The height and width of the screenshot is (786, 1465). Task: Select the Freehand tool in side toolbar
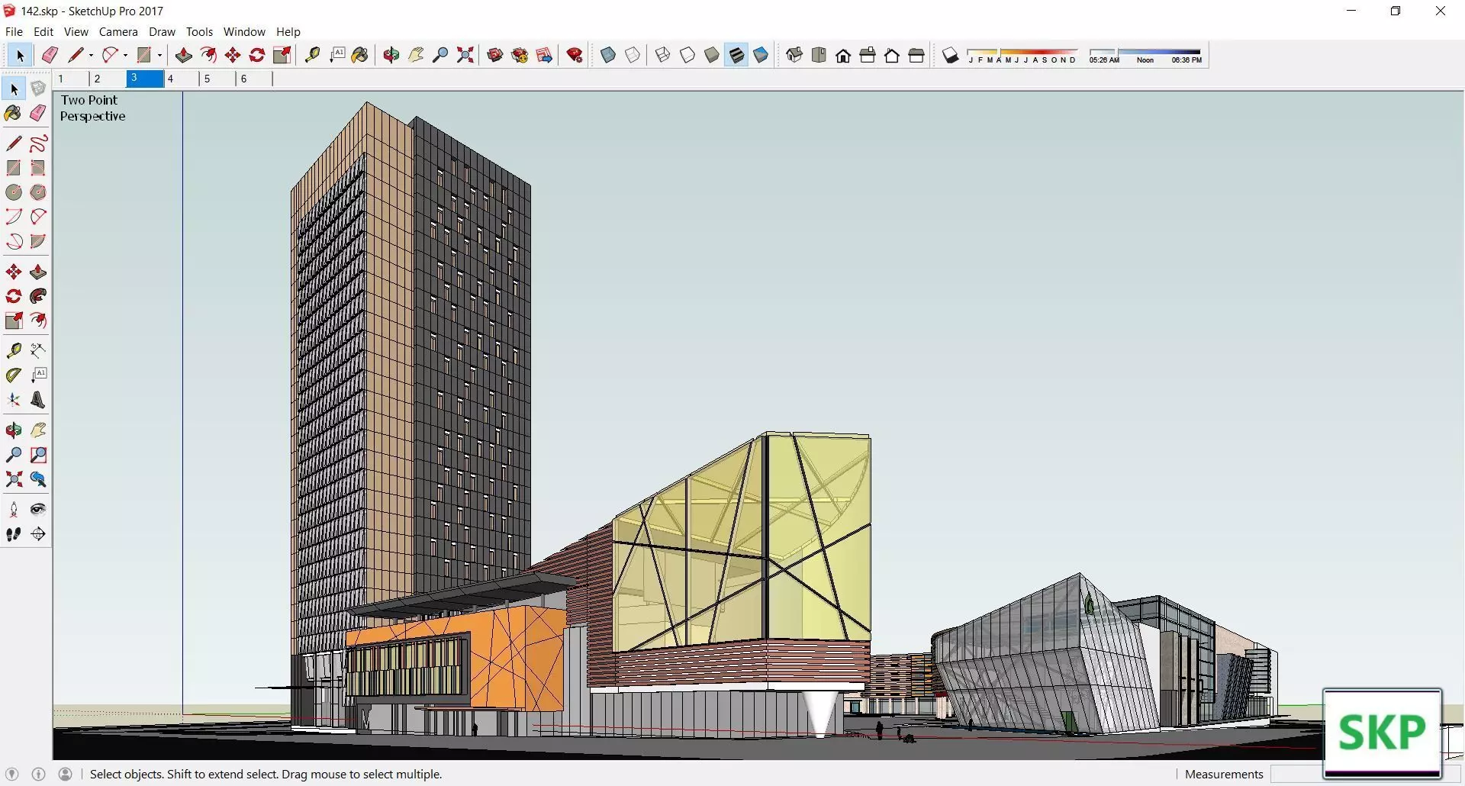tap(38, 143)
